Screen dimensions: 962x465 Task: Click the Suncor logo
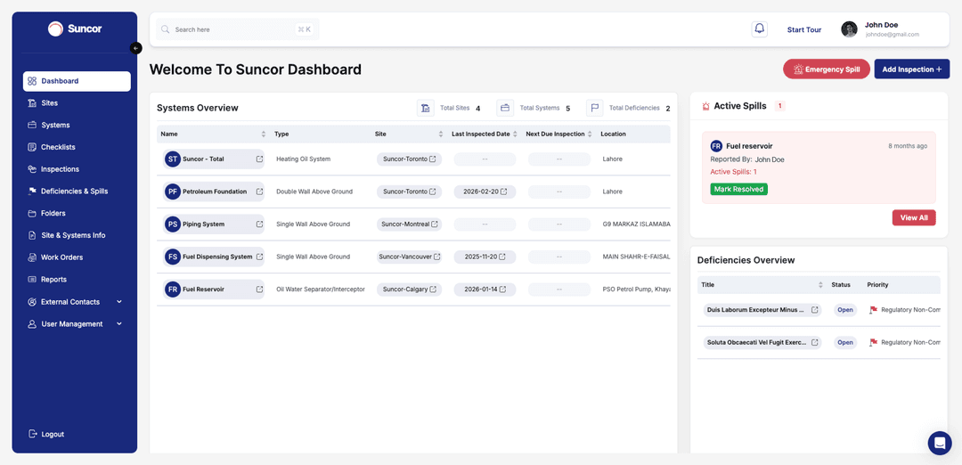[x=75, y=29]
